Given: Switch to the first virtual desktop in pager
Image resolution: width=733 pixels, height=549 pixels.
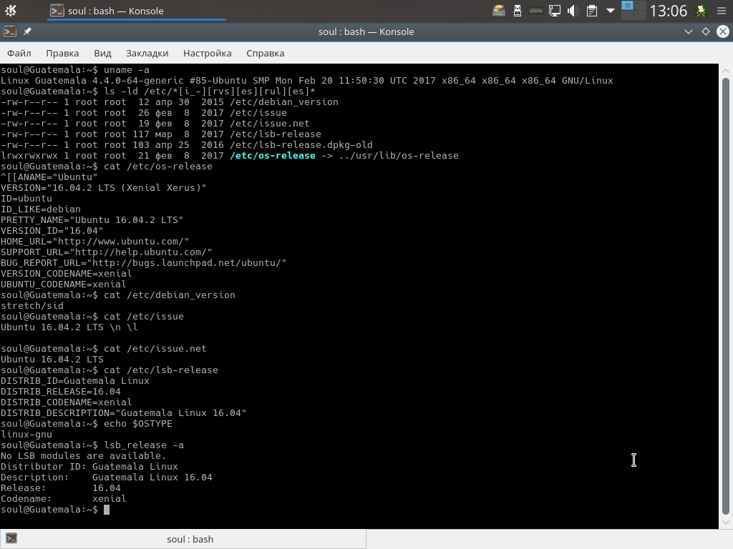Looking at the screenshot, I should (x=627, y=6).
